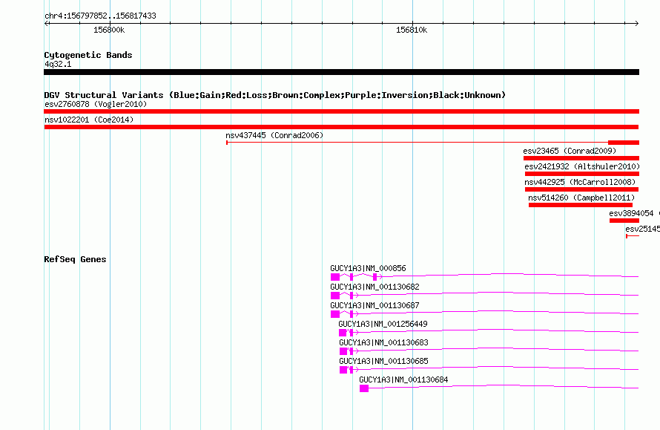Open transcript GUCY1A3|NM_001130683 label
The height and width of the screenshot is (430, 660).
point(384,342)
